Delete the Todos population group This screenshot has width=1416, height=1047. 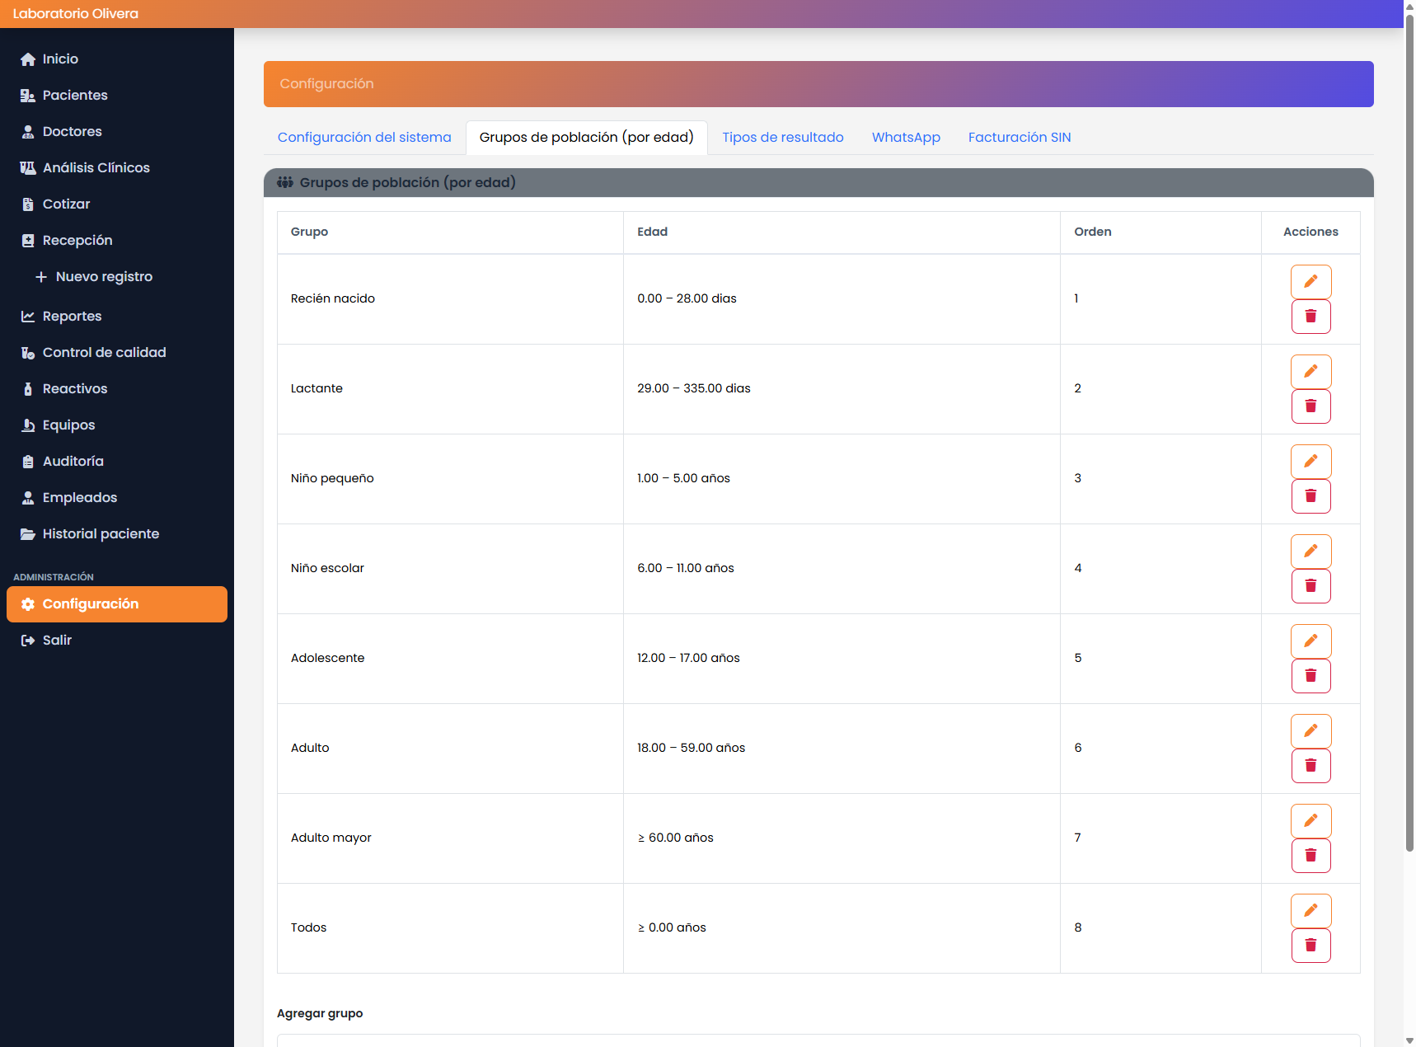pyautogui.click(x=1311, y=946)
